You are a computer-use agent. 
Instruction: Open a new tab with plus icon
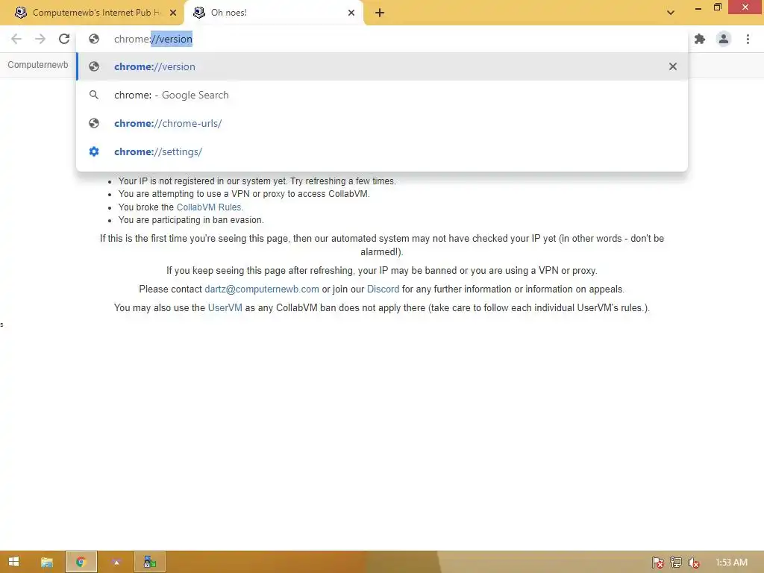(380, 13)
